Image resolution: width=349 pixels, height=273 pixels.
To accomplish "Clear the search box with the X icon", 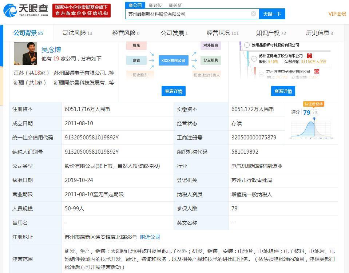I will coord(253,14).
